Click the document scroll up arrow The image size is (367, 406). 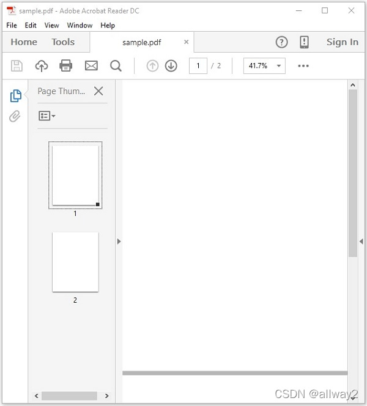353,85
